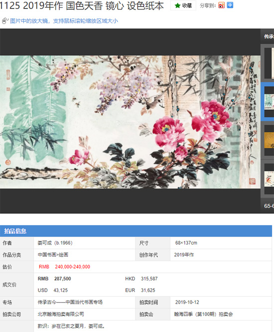Click the 传承 heading in side panel
The image size is (274, 332).
pos(269,36)
